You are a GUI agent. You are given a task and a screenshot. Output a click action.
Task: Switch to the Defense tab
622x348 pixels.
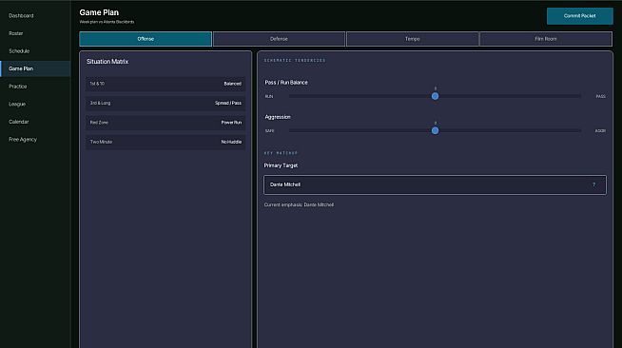(279, 39)
